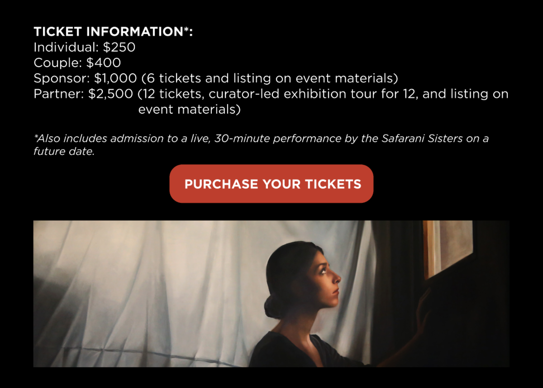Click the Ticket Information heading
The width and height of the screenshot is (543, 388).
click(x=113, y=32)
